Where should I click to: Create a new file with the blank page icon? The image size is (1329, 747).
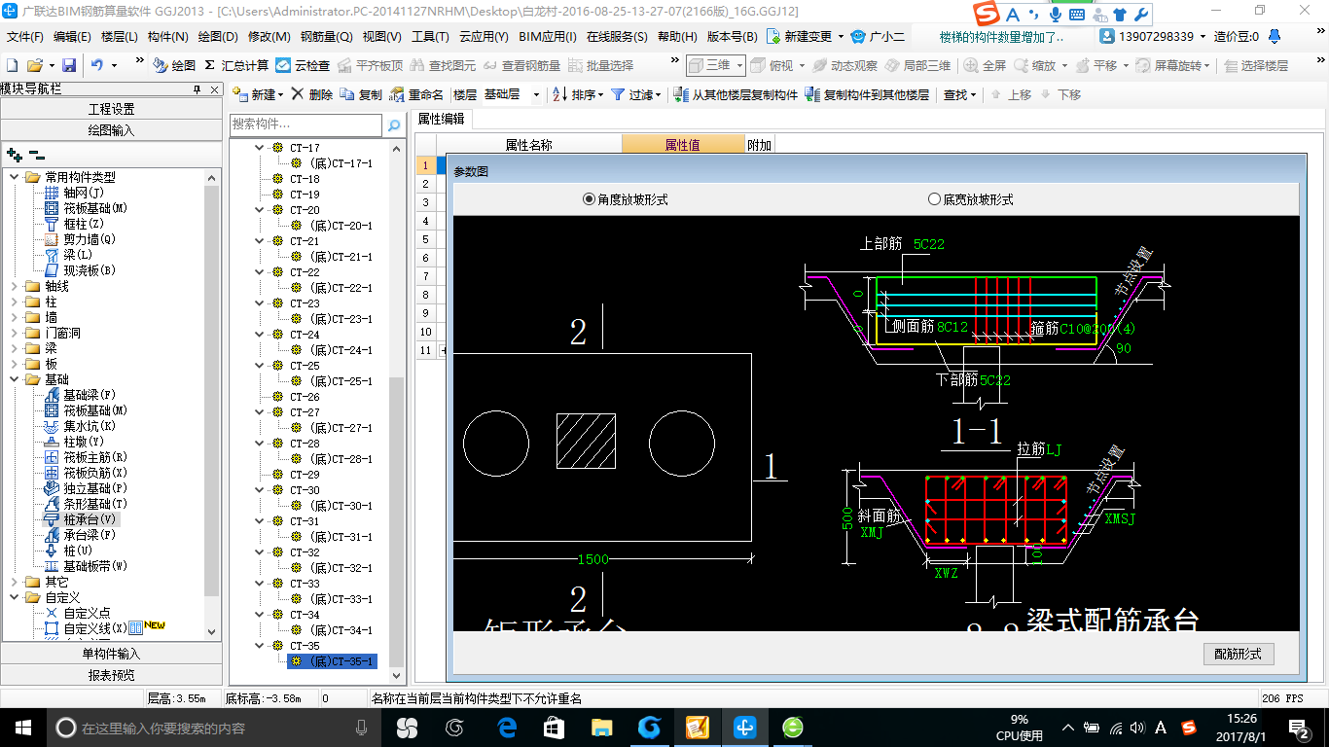(12, 65)
